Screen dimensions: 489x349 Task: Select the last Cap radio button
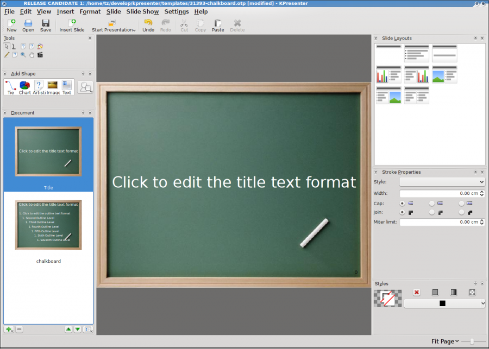pos(462,203)
